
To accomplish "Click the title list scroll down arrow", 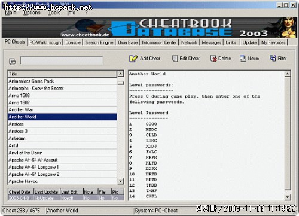I will pyautogui.click(x=120, y=181).
